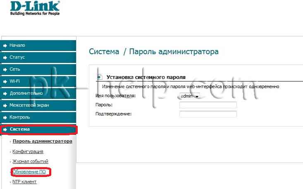
Task: Click the arrow icon beside Межсетевой экран
Action: point(5,105)
